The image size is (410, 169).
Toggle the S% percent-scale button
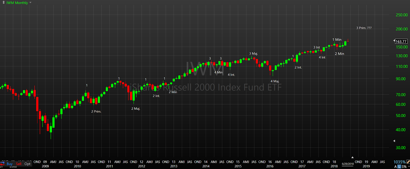(x=404, y=166)
